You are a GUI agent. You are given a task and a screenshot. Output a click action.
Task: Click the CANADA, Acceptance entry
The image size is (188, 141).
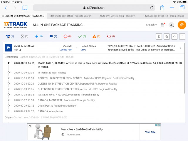pyautogui.click(x=50, y=111)
